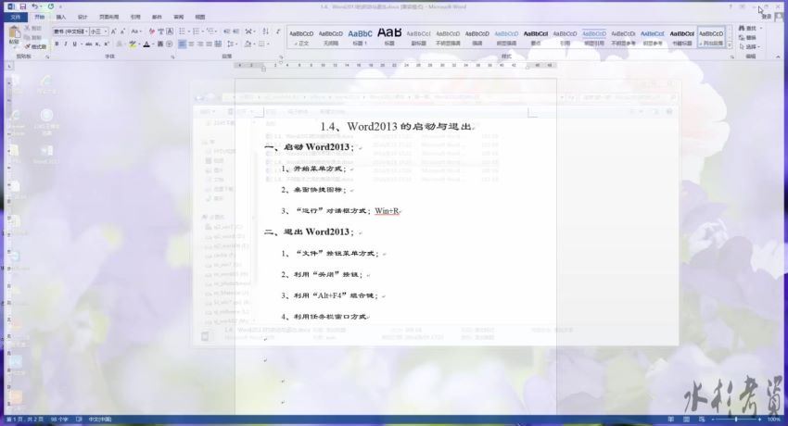The height and width of the screenshot is (426, 788).
Task: Click the heading '1.4、Word2013 的启动与退出'
Action: [396, 127]
